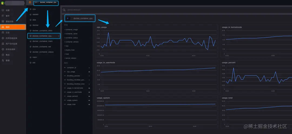Open the 事件 events section
The height and width of the screenshot is (134, 292).
tap(8, 16)
